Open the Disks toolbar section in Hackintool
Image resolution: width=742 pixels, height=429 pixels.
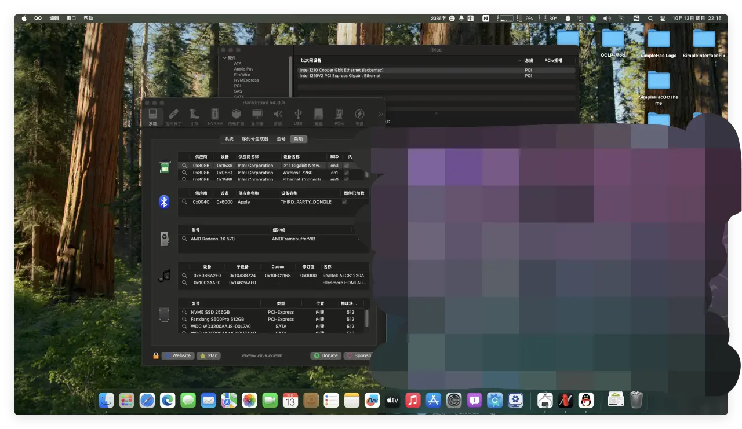tap(318, 116)
